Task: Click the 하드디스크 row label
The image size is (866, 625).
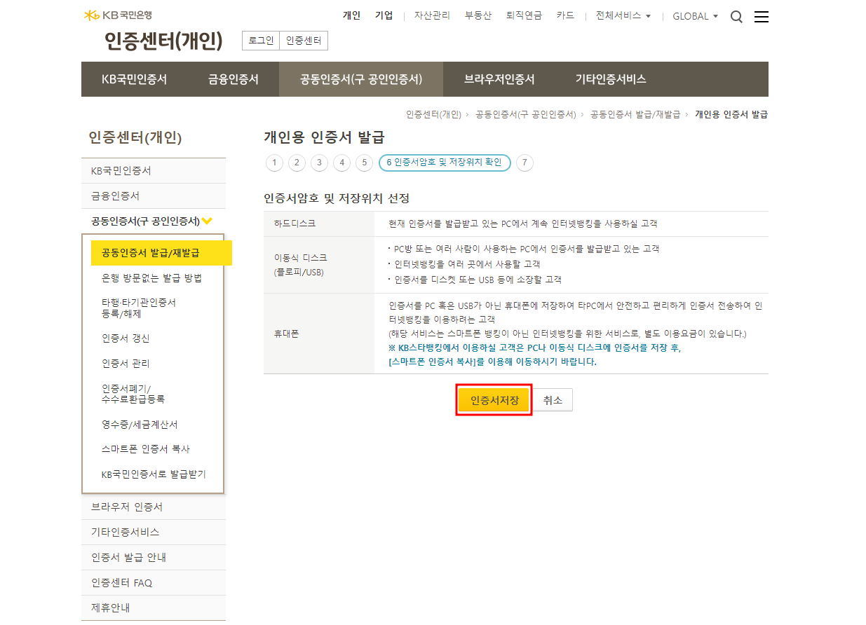Action: (295, 224)
